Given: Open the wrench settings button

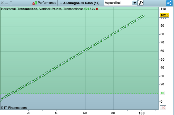Looking at the screenshot, I should (141, 3).
